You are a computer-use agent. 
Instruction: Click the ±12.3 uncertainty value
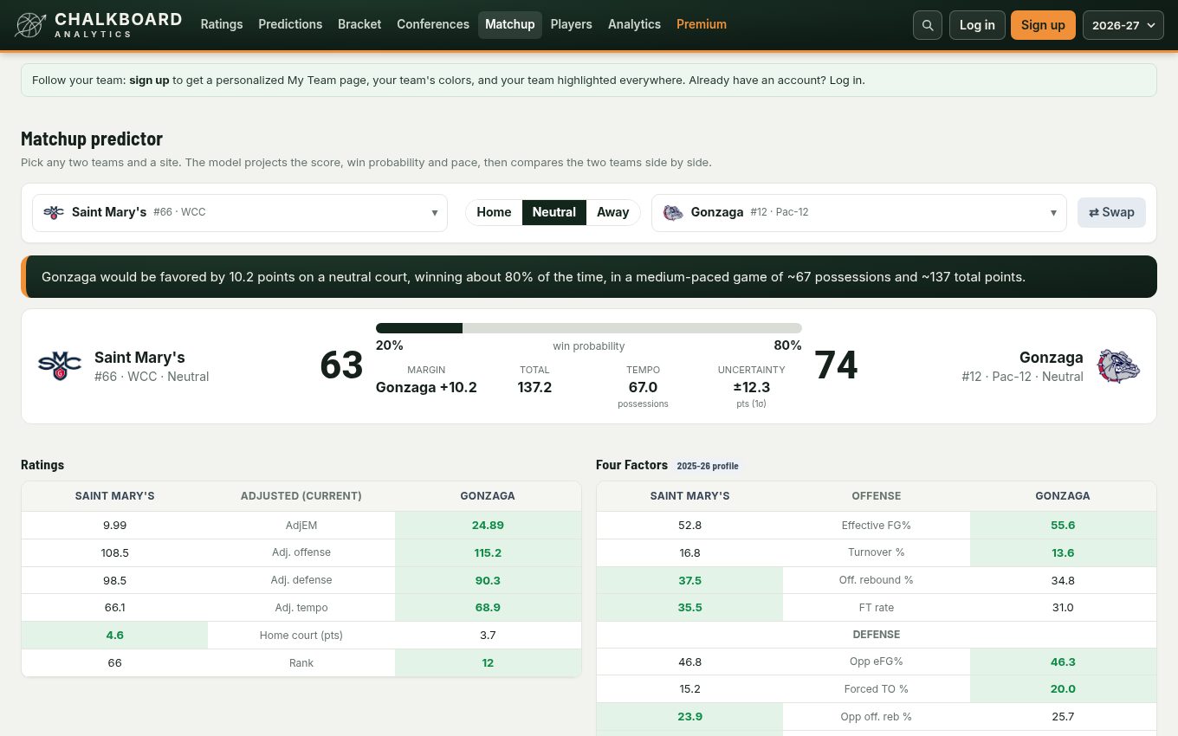click(751, 387)
